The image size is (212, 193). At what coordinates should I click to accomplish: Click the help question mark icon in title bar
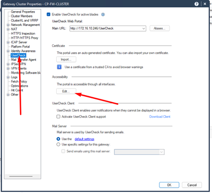[x=197, y=4]
